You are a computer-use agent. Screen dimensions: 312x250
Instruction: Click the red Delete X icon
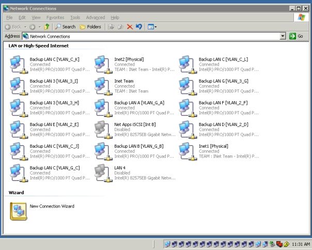point(130,27)
